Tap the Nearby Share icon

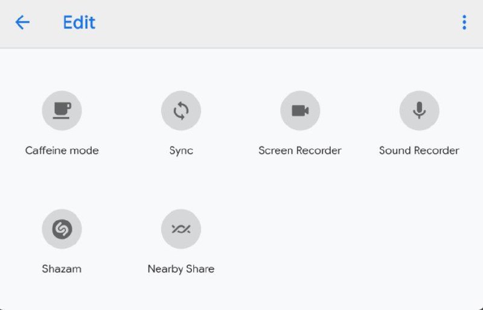click(x=181, y=229)
